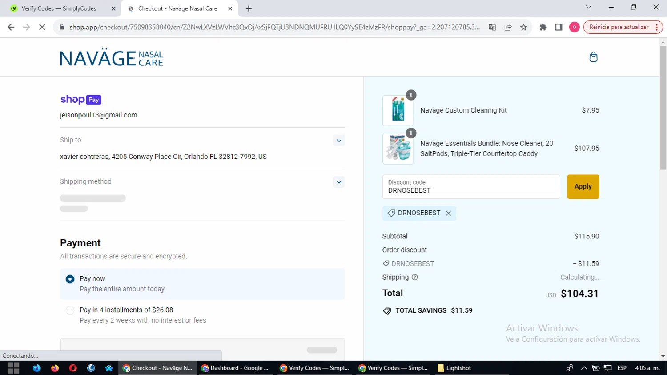Open the Dashboard - Google taskbar window

pos(236,368)
